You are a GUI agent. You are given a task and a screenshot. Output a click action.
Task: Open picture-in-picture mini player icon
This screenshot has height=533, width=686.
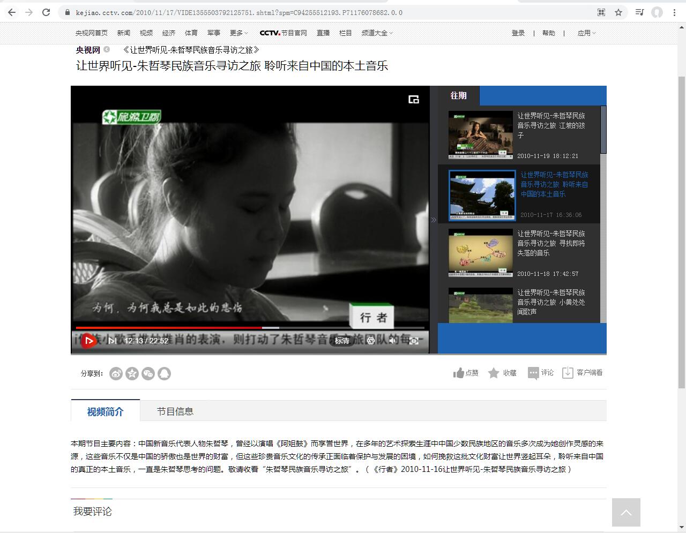click(413, 100)
